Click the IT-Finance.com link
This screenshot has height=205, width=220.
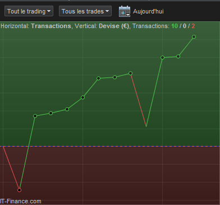(x=21, y=202)
